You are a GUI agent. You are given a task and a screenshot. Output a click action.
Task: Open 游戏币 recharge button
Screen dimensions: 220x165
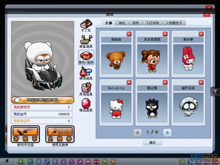25,134
